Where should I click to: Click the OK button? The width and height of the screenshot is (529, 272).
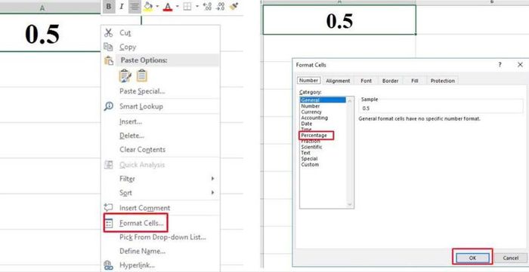[x=472, y=258]
